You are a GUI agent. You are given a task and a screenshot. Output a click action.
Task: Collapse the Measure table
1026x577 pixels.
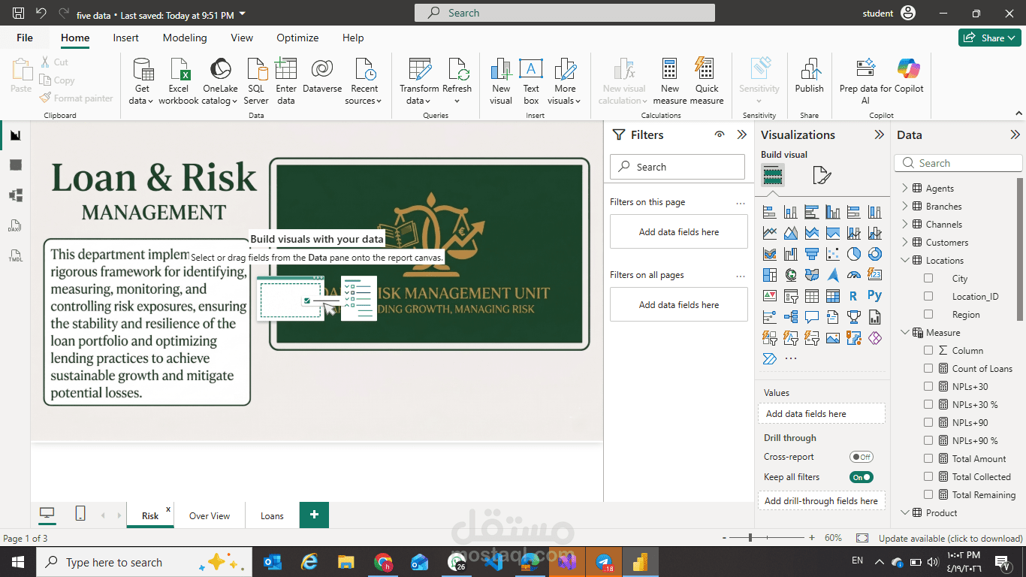click(905, 332)
